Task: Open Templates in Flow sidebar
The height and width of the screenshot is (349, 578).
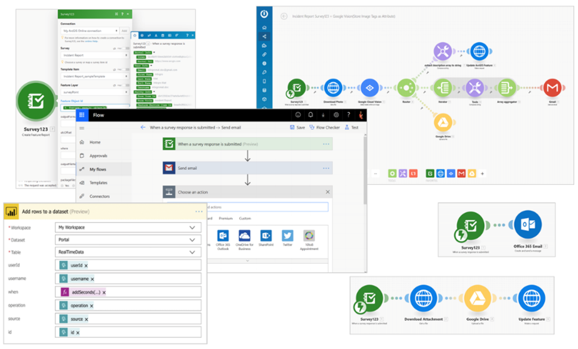Action: [98, 183]
